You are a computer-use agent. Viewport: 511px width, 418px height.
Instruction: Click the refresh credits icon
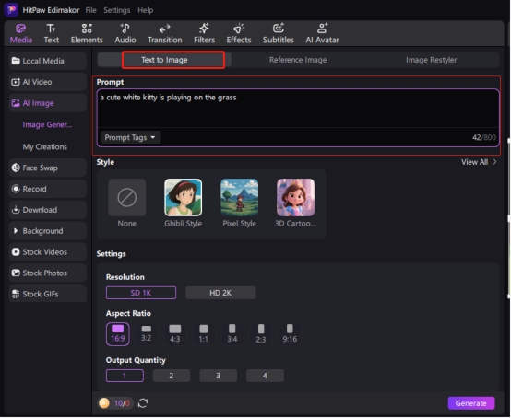click(x=143, y=403)
